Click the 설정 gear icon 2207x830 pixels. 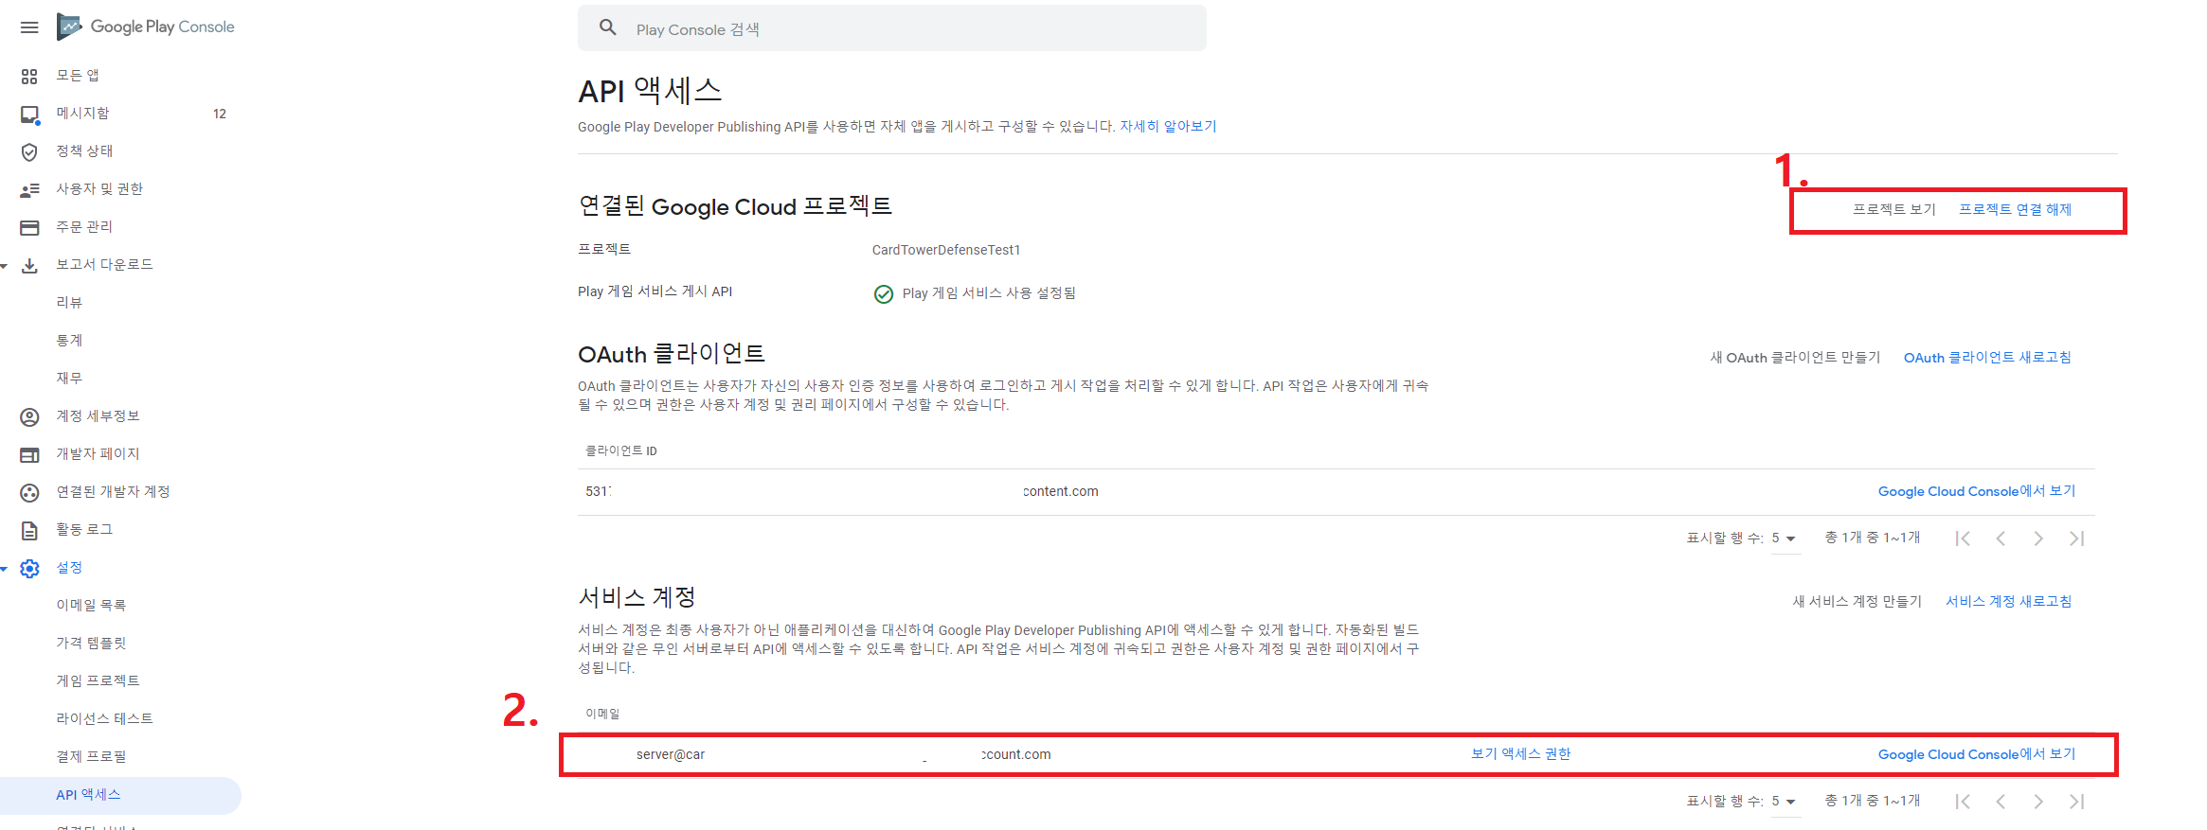click(29, 568)
